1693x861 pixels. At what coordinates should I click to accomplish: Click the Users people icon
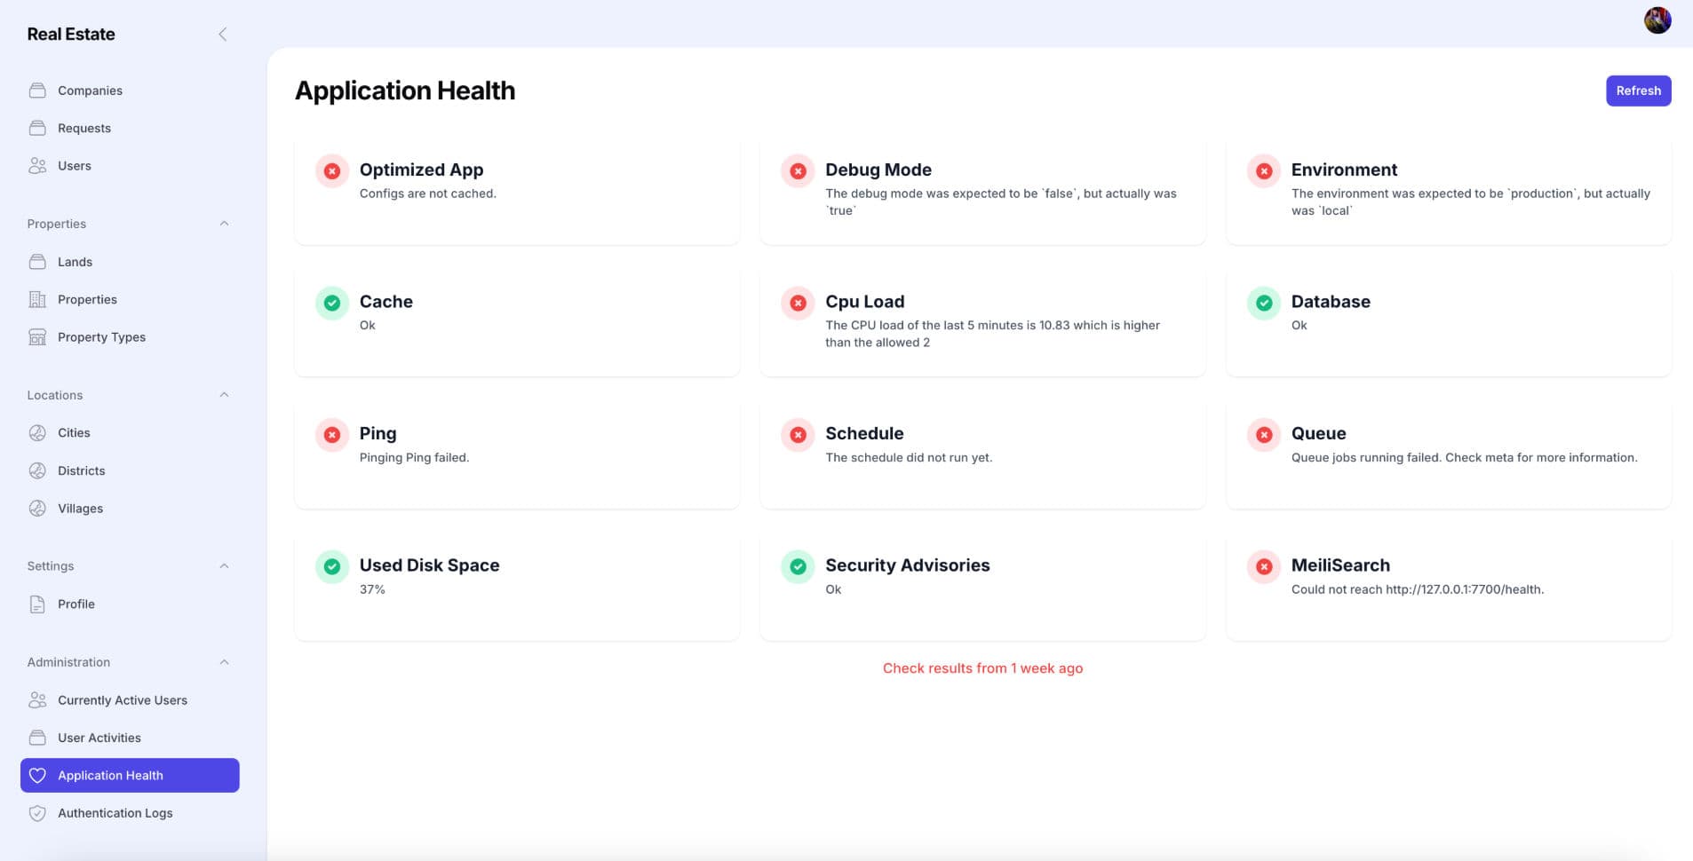point(37,166)
